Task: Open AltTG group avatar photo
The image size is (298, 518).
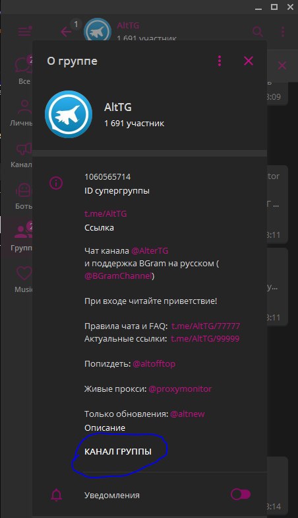Action: (x=69, y=114)
